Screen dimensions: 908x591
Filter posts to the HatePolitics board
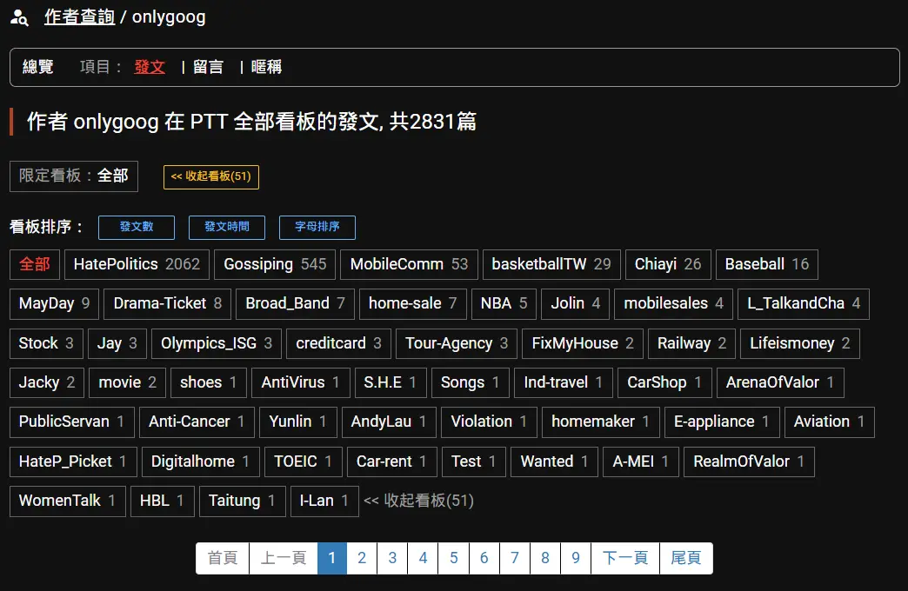point(137,264)
